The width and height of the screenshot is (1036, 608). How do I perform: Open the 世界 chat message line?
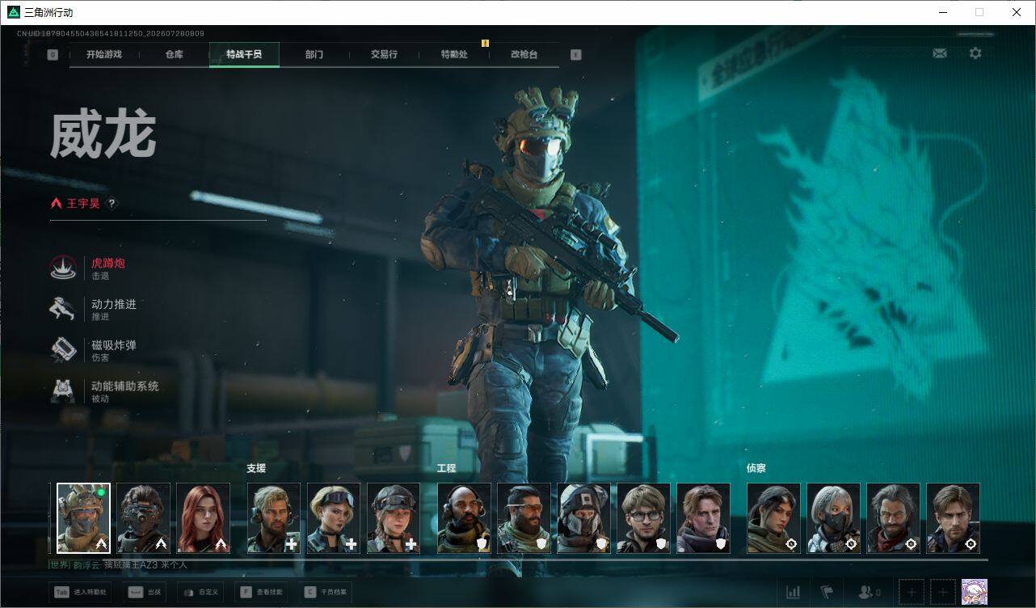point(118,565)
